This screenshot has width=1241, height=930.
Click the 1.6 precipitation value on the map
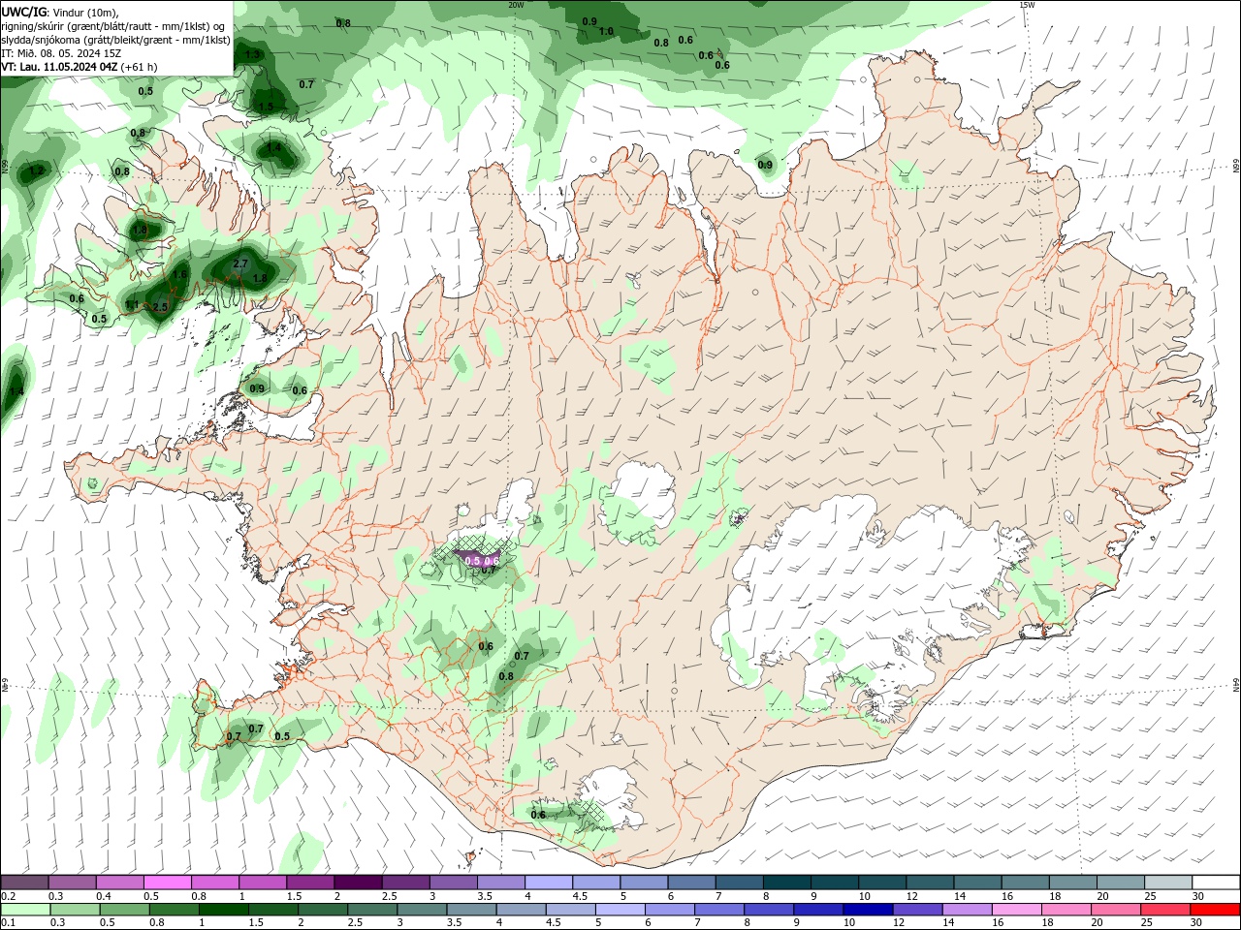[179, 275]
